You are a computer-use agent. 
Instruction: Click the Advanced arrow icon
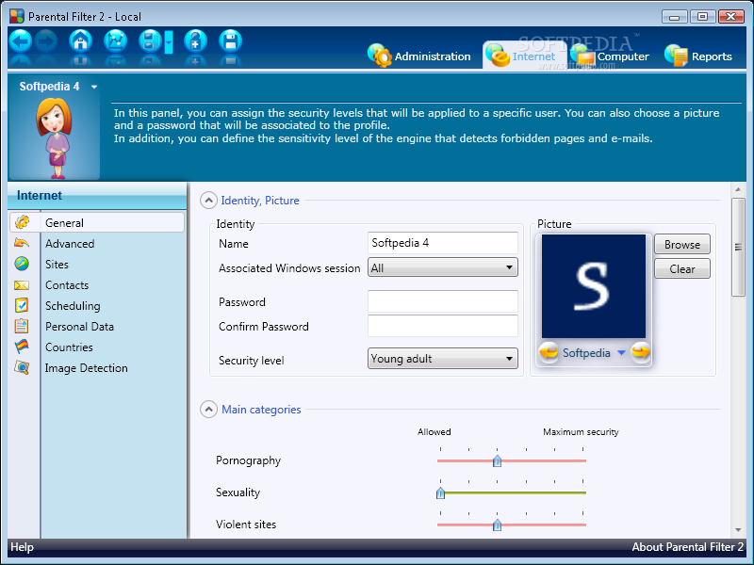click(x=22, y=243)
